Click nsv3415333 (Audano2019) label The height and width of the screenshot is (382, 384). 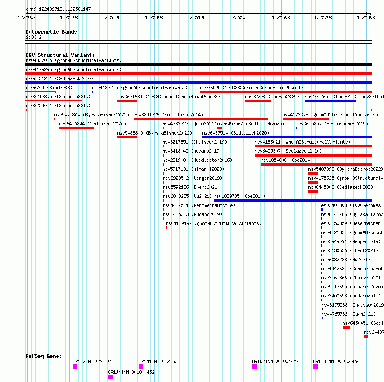[x=192, y=214]
